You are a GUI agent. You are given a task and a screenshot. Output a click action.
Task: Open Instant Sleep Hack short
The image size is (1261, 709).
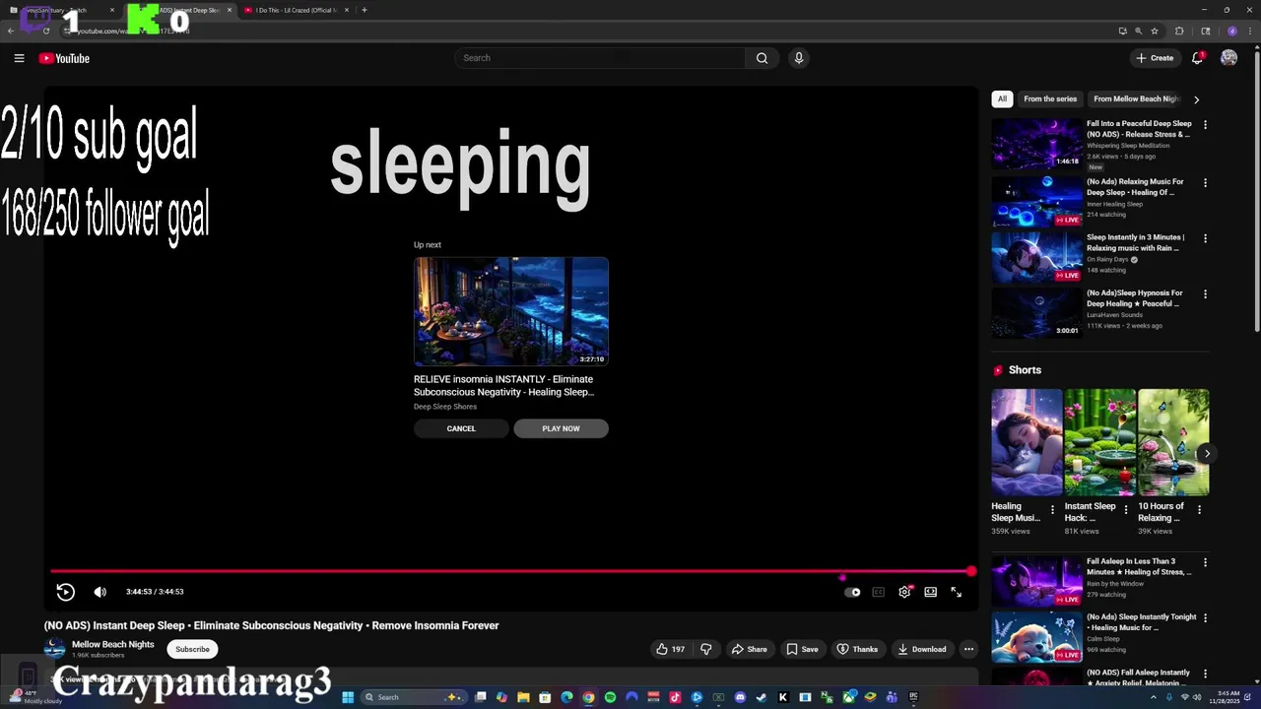click(1099, 442)
